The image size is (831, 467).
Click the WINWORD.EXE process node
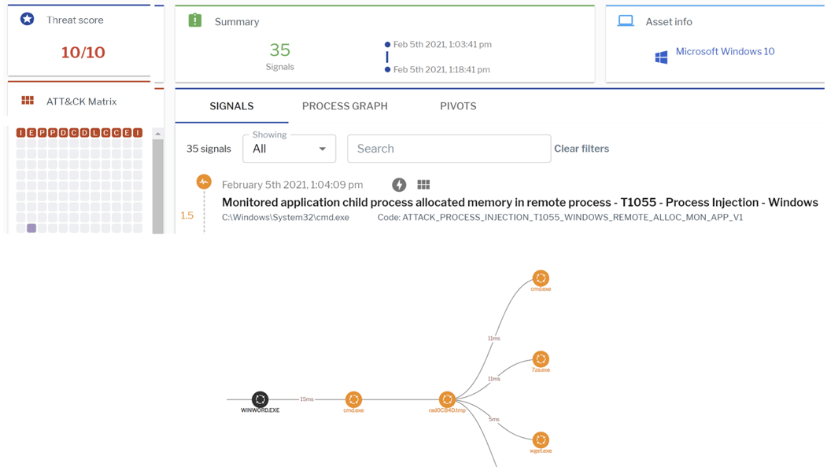point(260,399)
